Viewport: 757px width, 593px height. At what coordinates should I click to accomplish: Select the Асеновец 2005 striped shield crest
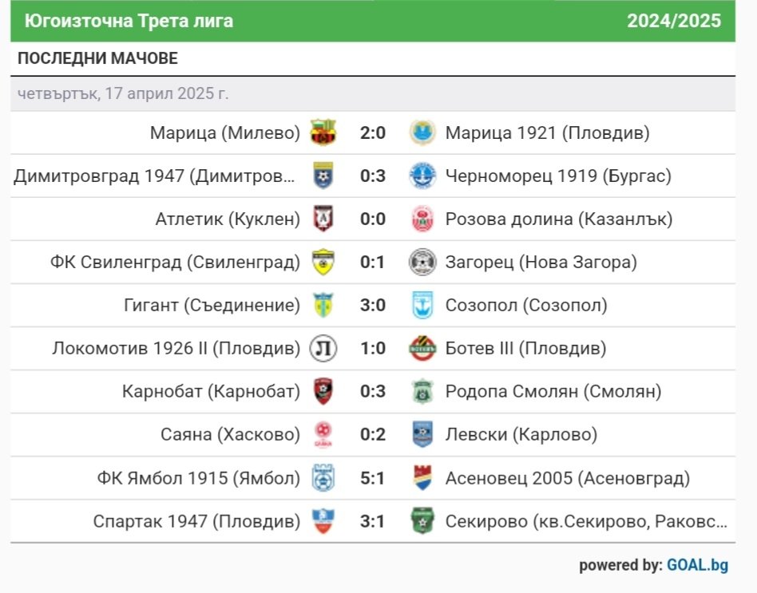coord(422,478)
